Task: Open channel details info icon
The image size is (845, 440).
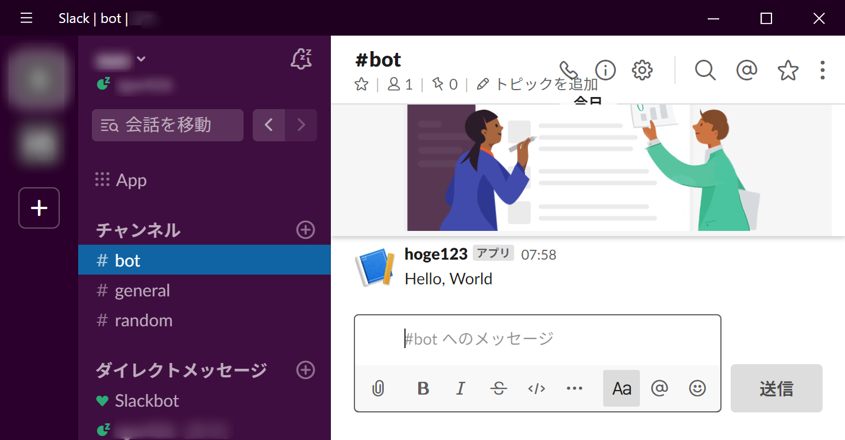Action: [605, 70]
